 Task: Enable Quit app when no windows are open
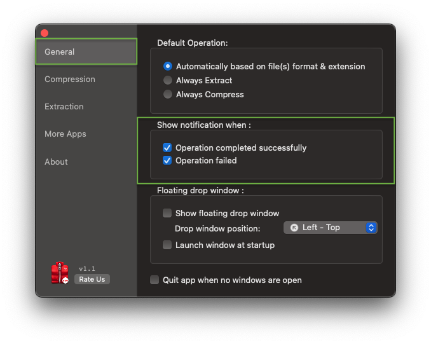(154, 280)
